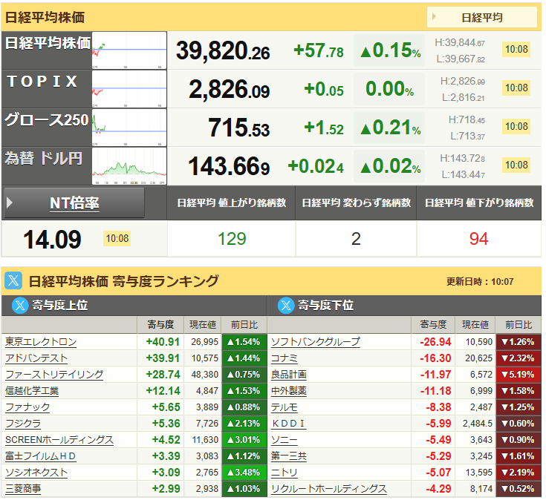This screenshot has width=546, height=503.
Task: Click the TOPIX value 2,826.09
Action: (x=229, y=90)
